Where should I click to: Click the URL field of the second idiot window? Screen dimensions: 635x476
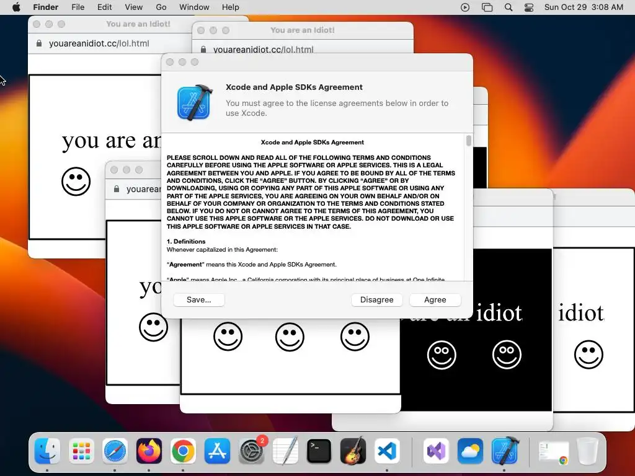263,50
